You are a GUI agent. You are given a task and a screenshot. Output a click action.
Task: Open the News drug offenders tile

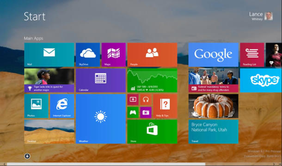coord(214,80)
